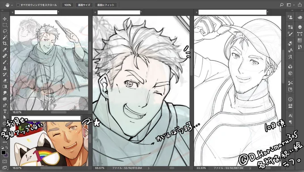Select the Smudge tool
Image resolution: width=304 pixels, height=172 pixels.
click(x=4, y=93)
